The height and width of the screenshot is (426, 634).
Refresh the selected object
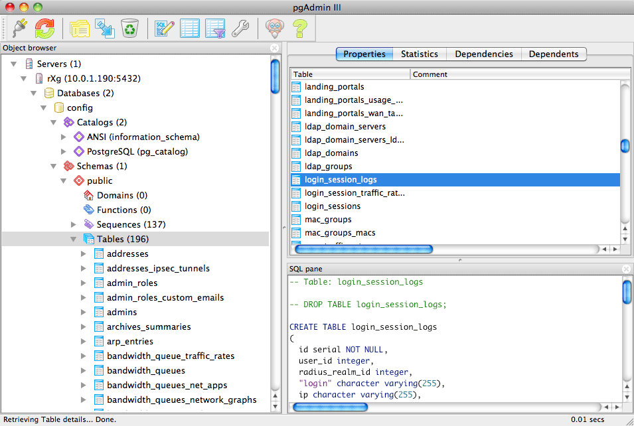44,28
